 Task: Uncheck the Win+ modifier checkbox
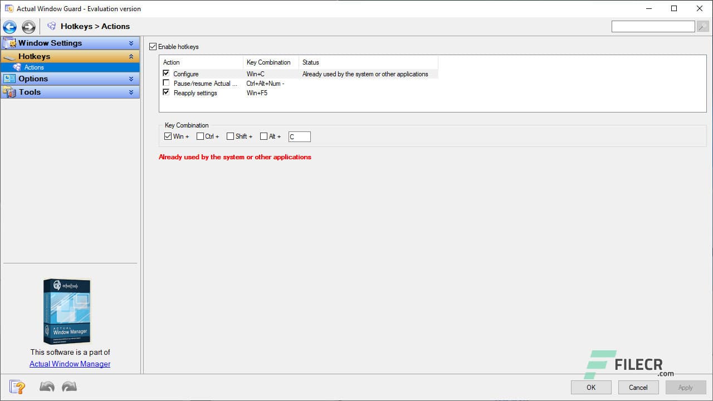[x=168, y=136]
